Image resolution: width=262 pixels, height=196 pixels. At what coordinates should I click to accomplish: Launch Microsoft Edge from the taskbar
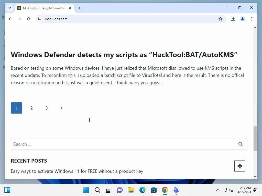(142, 190)
